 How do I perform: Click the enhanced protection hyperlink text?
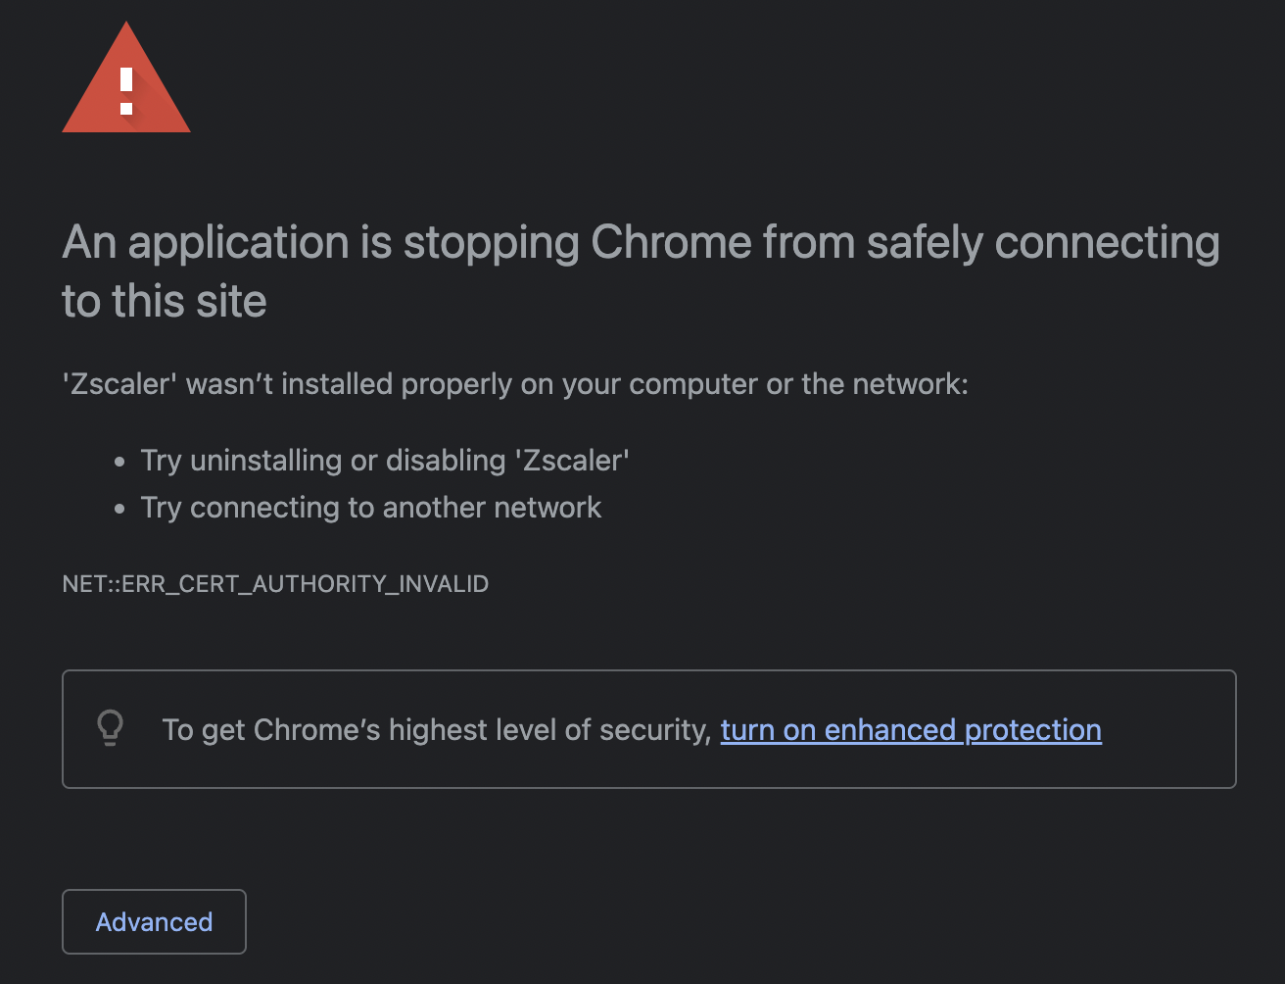click(x=910, y=729)
